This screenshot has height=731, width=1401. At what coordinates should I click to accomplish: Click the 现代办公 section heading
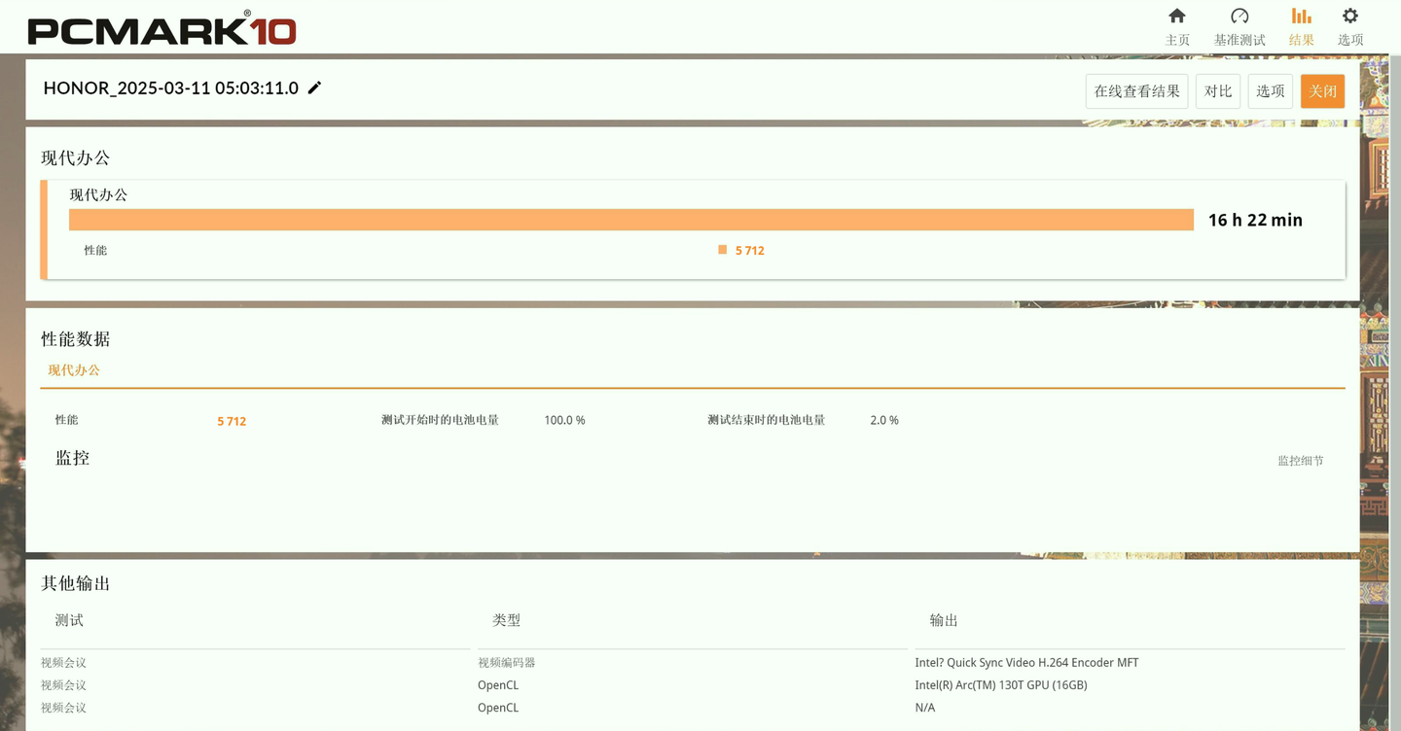pos(76,157)
